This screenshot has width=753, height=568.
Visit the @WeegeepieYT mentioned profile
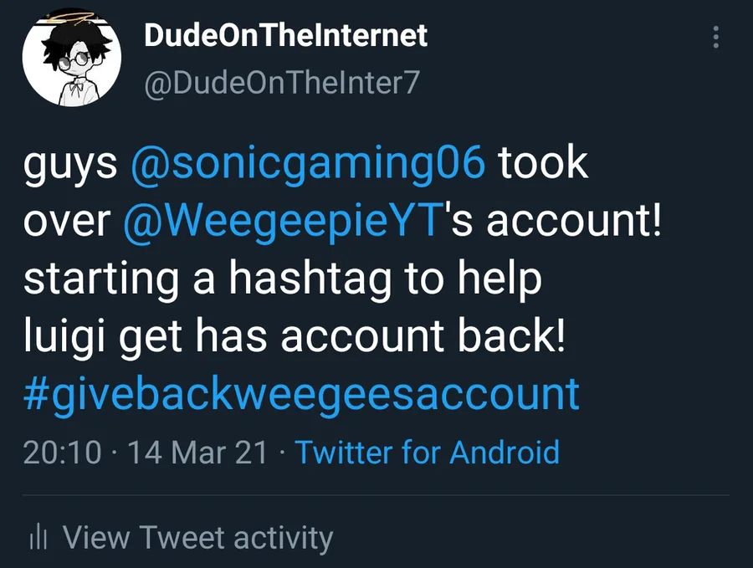[281, 221]
